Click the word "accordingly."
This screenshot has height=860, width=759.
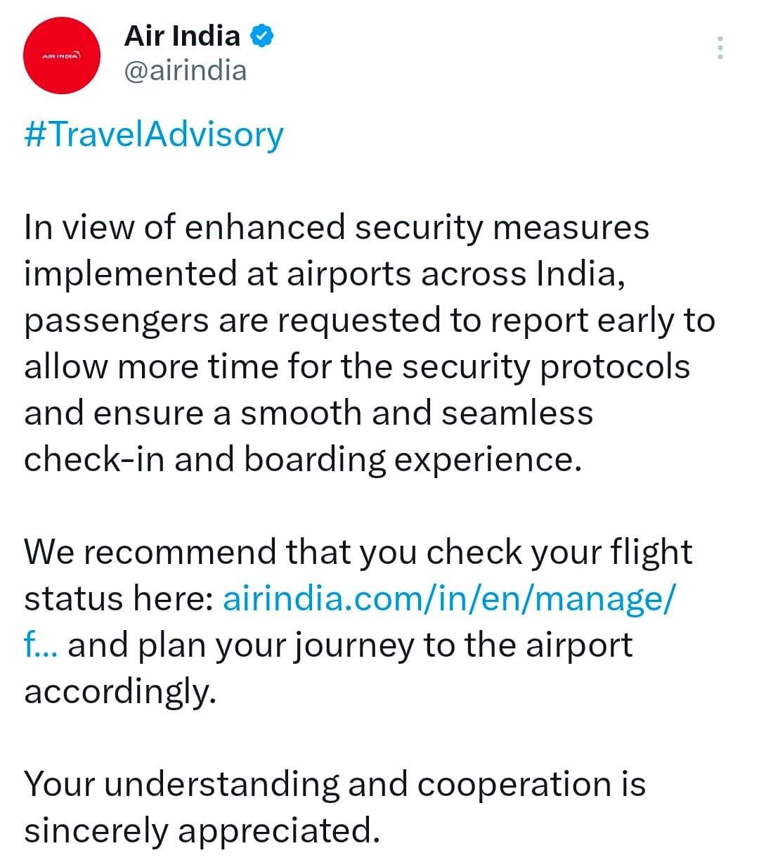[120, 691]
